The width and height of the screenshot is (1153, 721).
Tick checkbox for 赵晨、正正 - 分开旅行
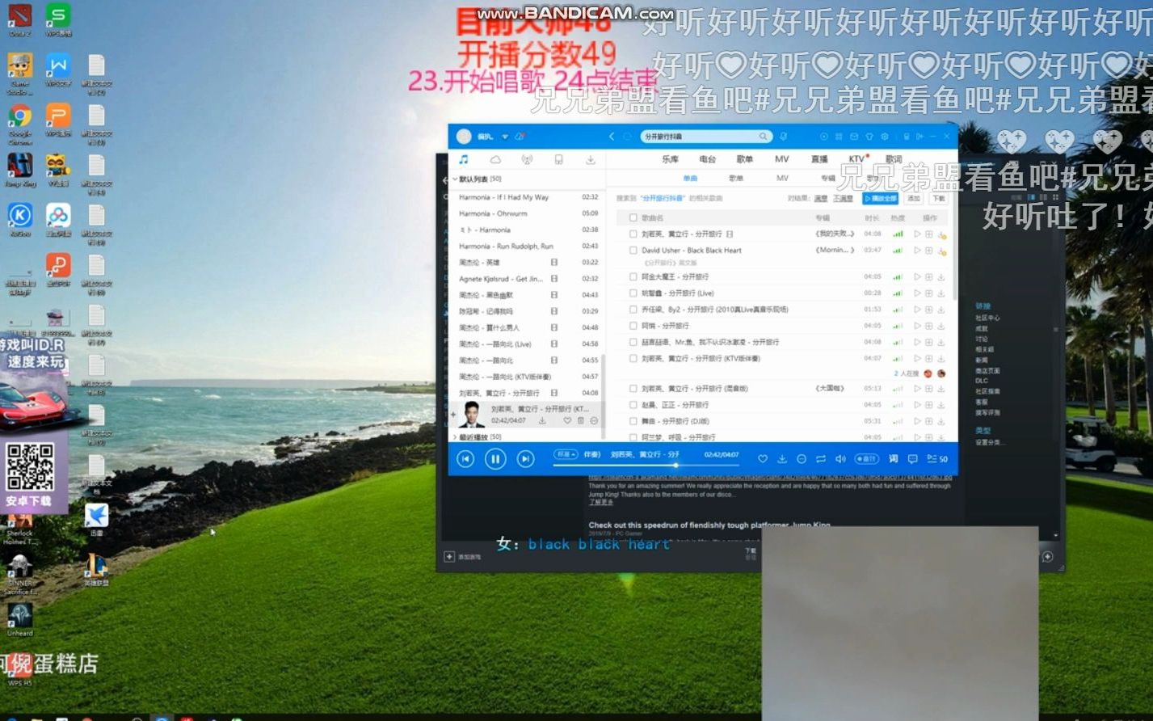tap(633, 405)
